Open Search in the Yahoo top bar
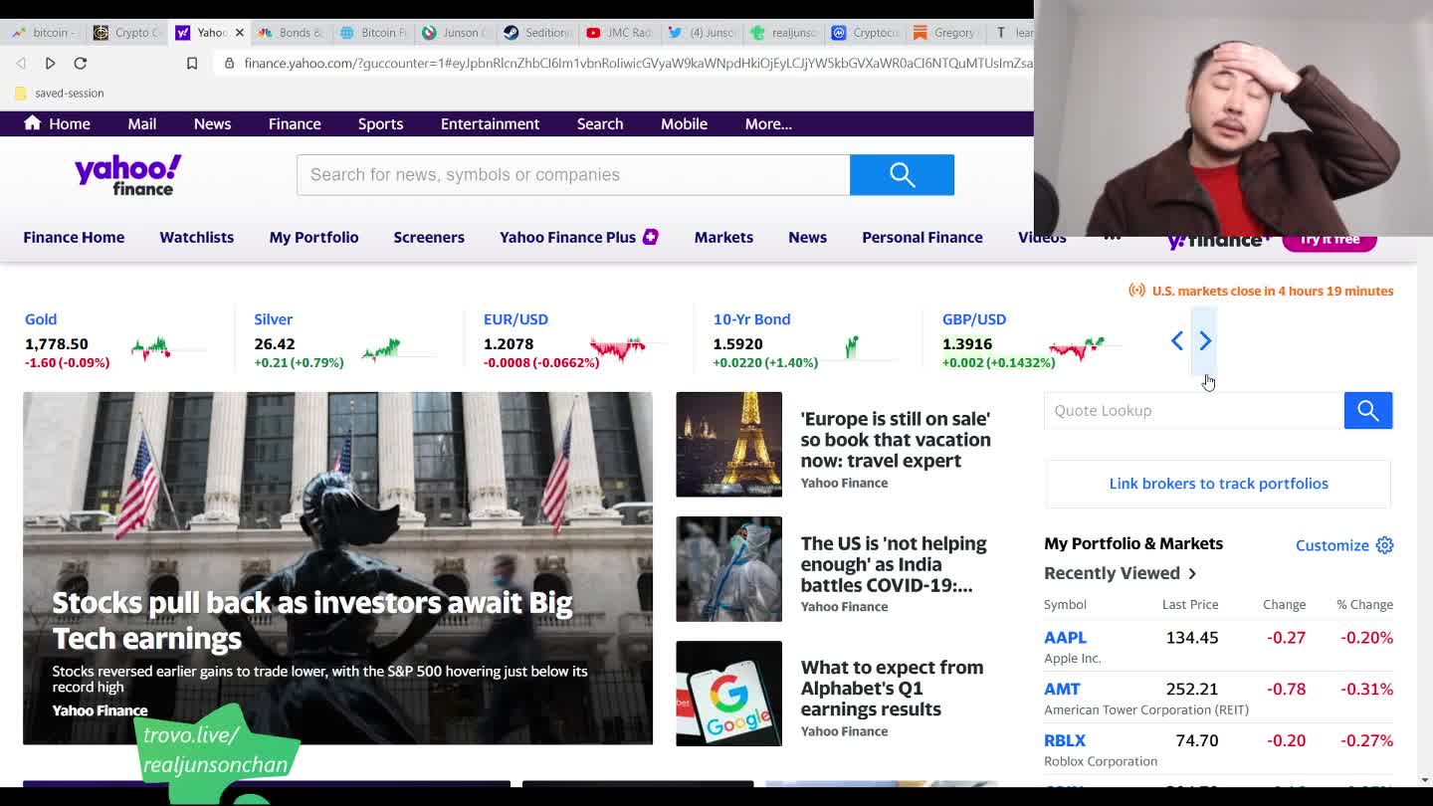Viewport: 1433px width, 806px height. coord(600,123)
